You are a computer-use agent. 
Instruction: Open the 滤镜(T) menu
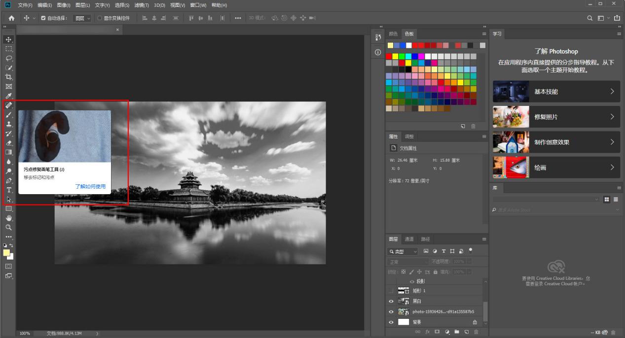(x=142, y=5)
